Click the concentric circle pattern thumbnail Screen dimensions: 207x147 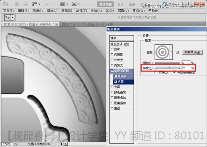pyautogui.click(x=162, y=52)
